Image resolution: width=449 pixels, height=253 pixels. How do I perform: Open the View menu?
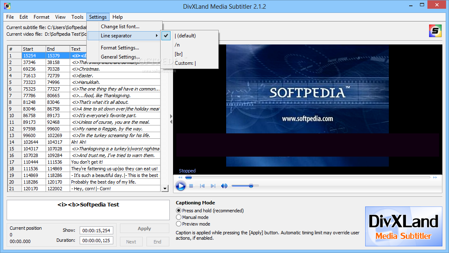60,17
